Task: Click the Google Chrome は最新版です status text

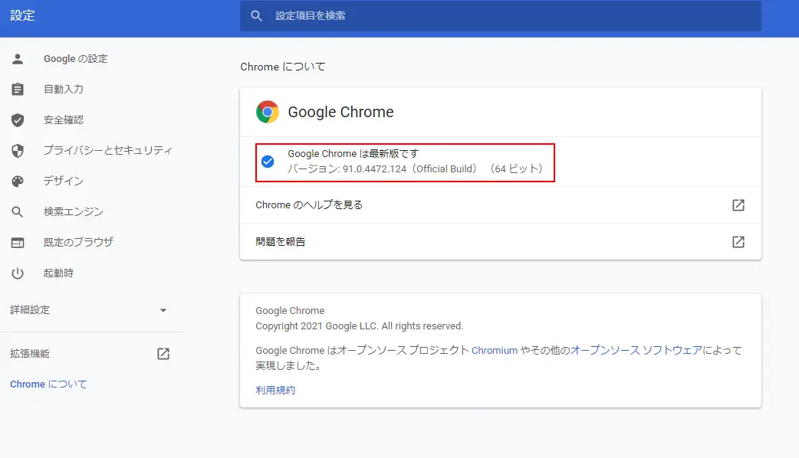Action: 353,154
